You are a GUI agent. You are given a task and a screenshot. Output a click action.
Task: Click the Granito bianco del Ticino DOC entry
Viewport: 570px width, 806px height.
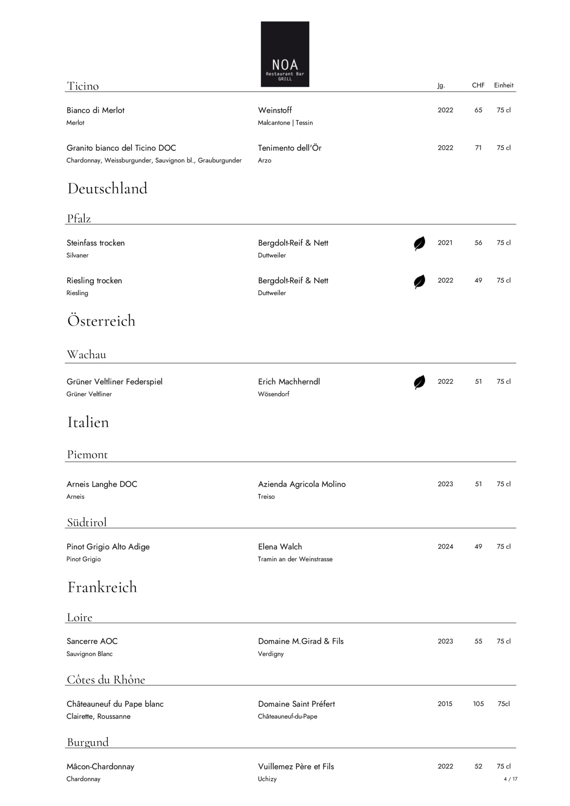(121, 148)
